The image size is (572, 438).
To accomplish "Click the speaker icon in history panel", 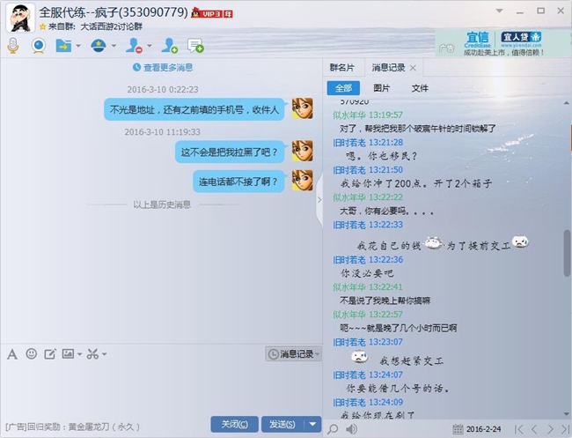I will (352, 429).
